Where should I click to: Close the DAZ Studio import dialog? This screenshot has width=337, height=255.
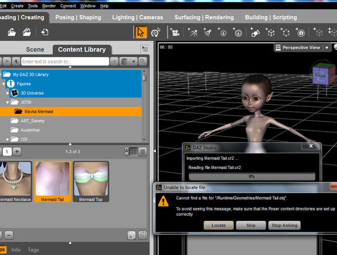point(311,146)
